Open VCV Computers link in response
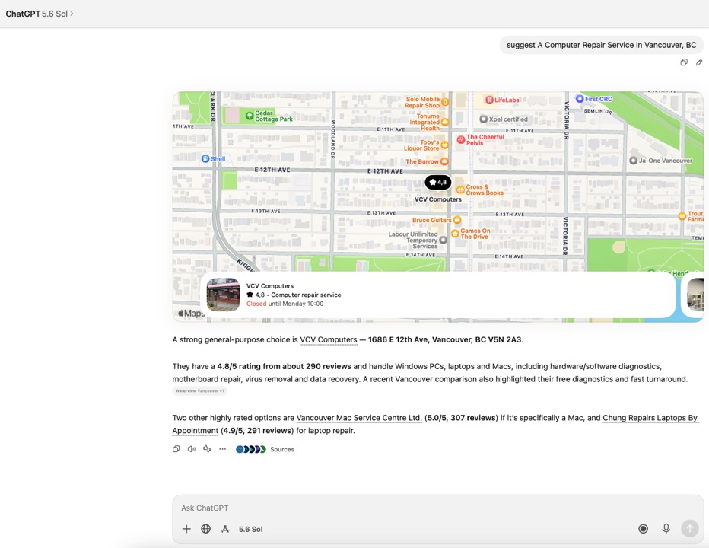Image resolution: width=709 pixels, height=548 pixels. click(x=329, y=340)
